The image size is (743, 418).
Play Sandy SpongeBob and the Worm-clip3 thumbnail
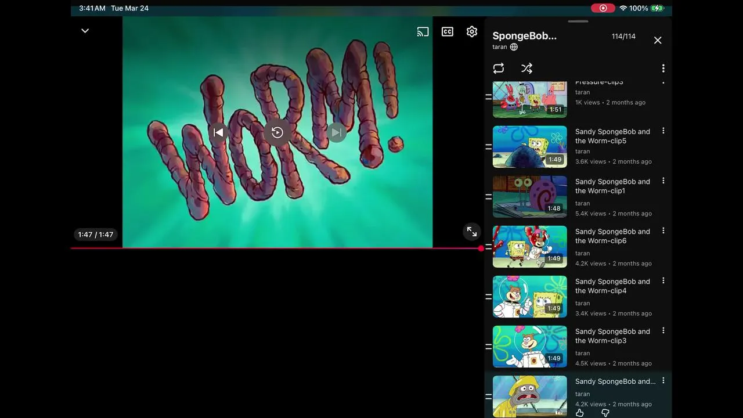[x=530, y=347]
